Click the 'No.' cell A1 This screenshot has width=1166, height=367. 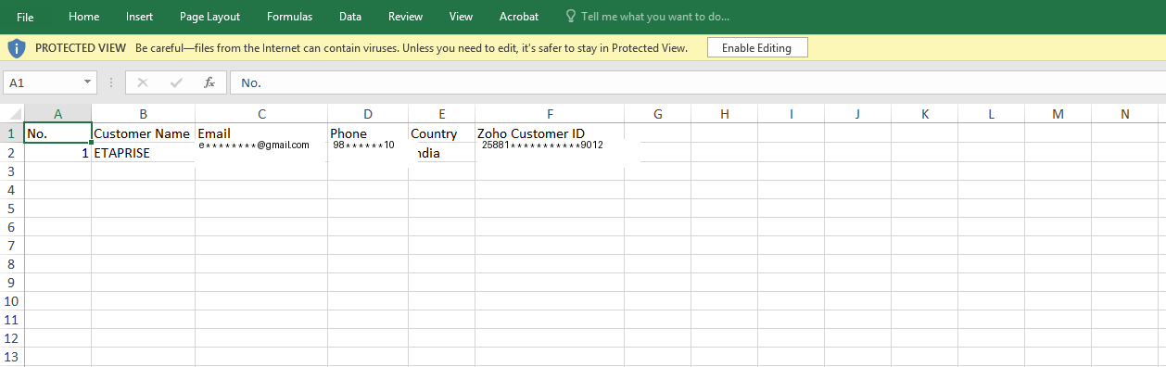pos(58,133)
